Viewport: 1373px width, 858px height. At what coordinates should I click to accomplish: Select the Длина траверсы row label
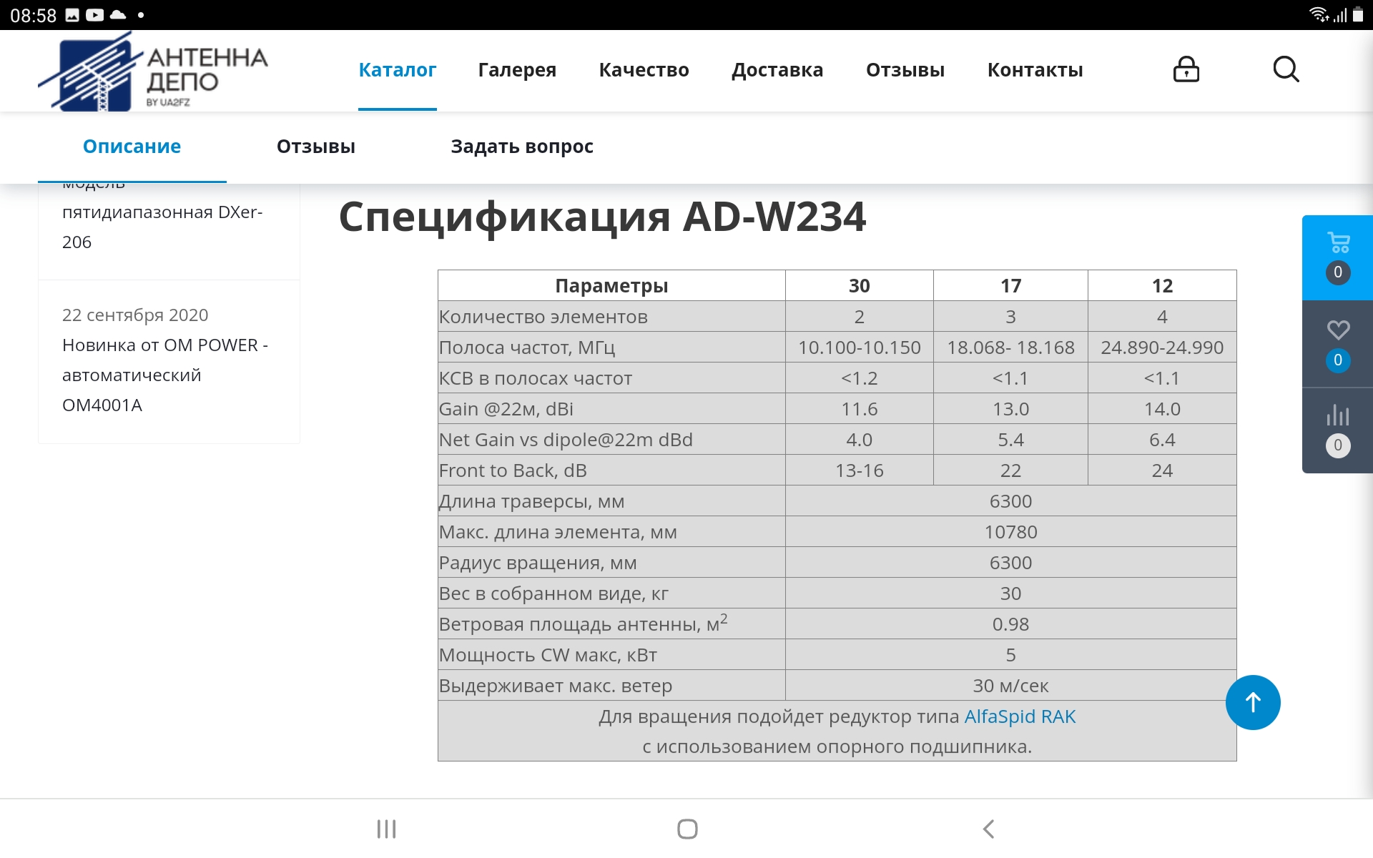coord(531,501)
